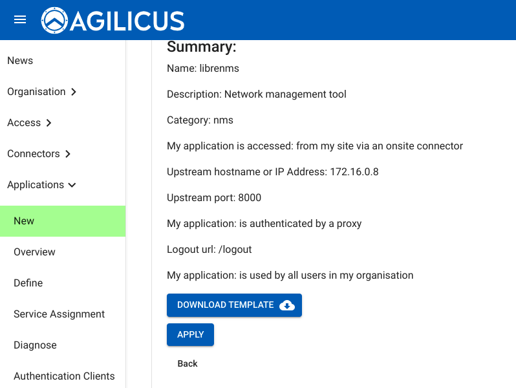
Task: Open the News sidebar item
Action: 20,61
